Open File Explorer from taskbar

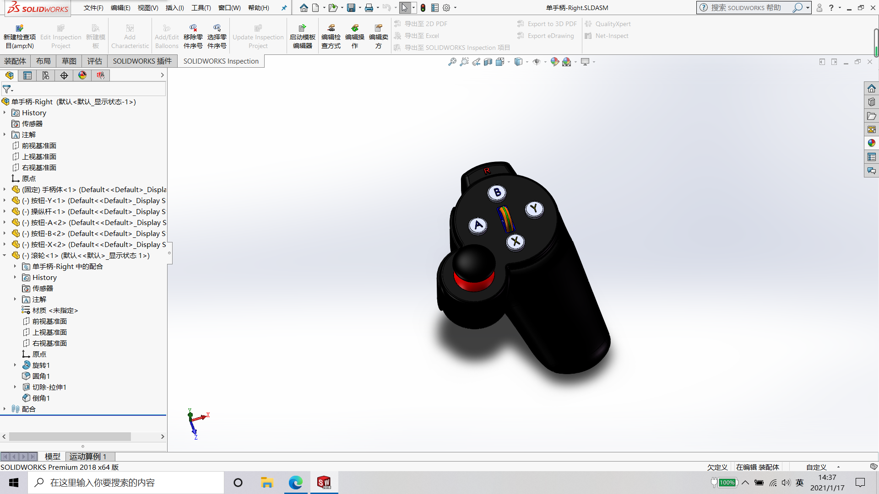click(267, 483)
